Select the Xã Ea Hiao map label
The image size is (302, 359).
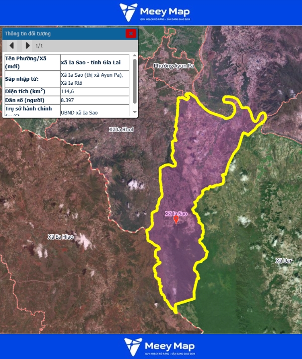[60, 237]
